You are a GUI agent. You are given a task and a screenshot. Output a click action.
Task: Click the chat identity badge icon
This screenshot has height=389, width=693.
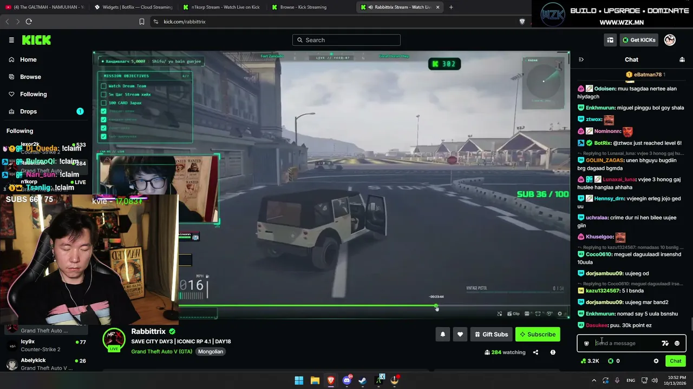tap(586, 343)
